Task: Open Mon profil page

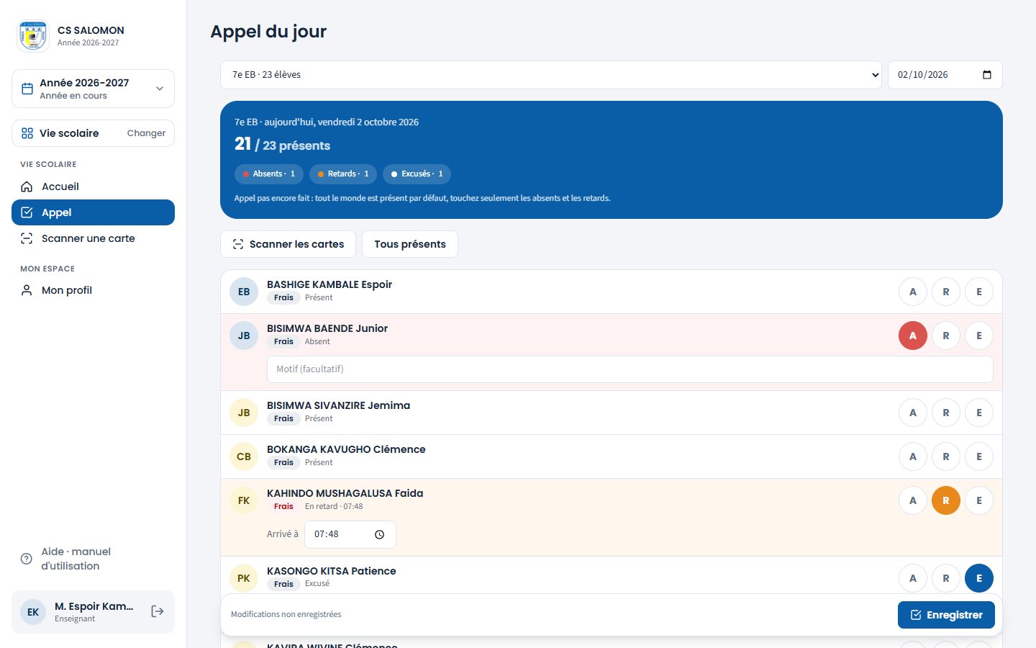Action: pyautogui.click(x=93, y=290)
